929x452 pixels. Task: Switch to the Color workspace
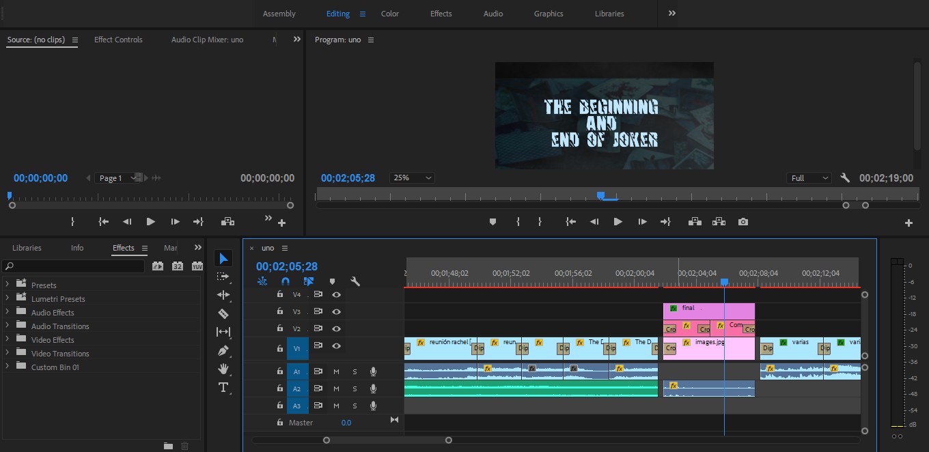[x=390, y=14]
